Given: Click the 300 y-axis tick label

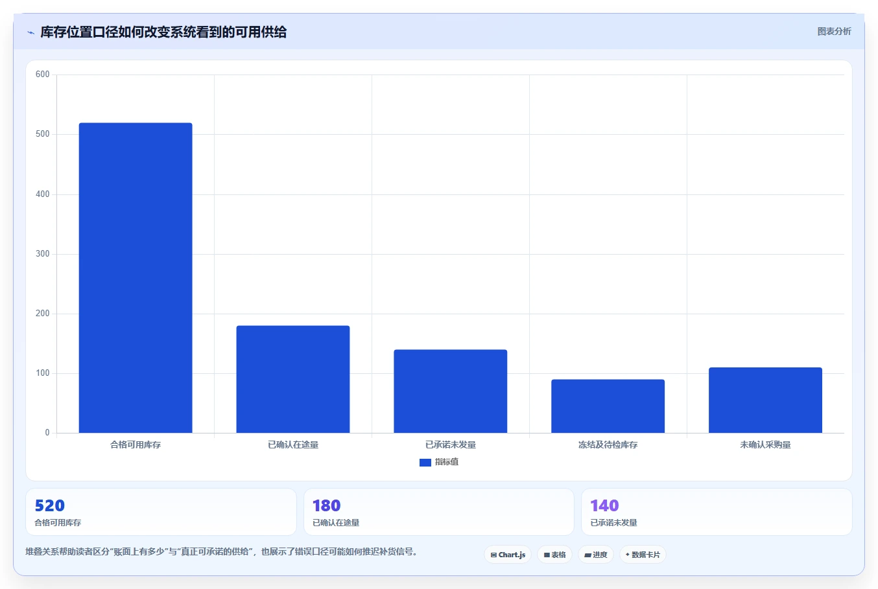Looking at the screenshot, I should pos(43,254).
